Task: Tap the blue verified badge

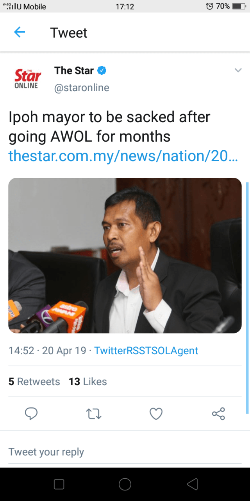Action: click(102, 70)
